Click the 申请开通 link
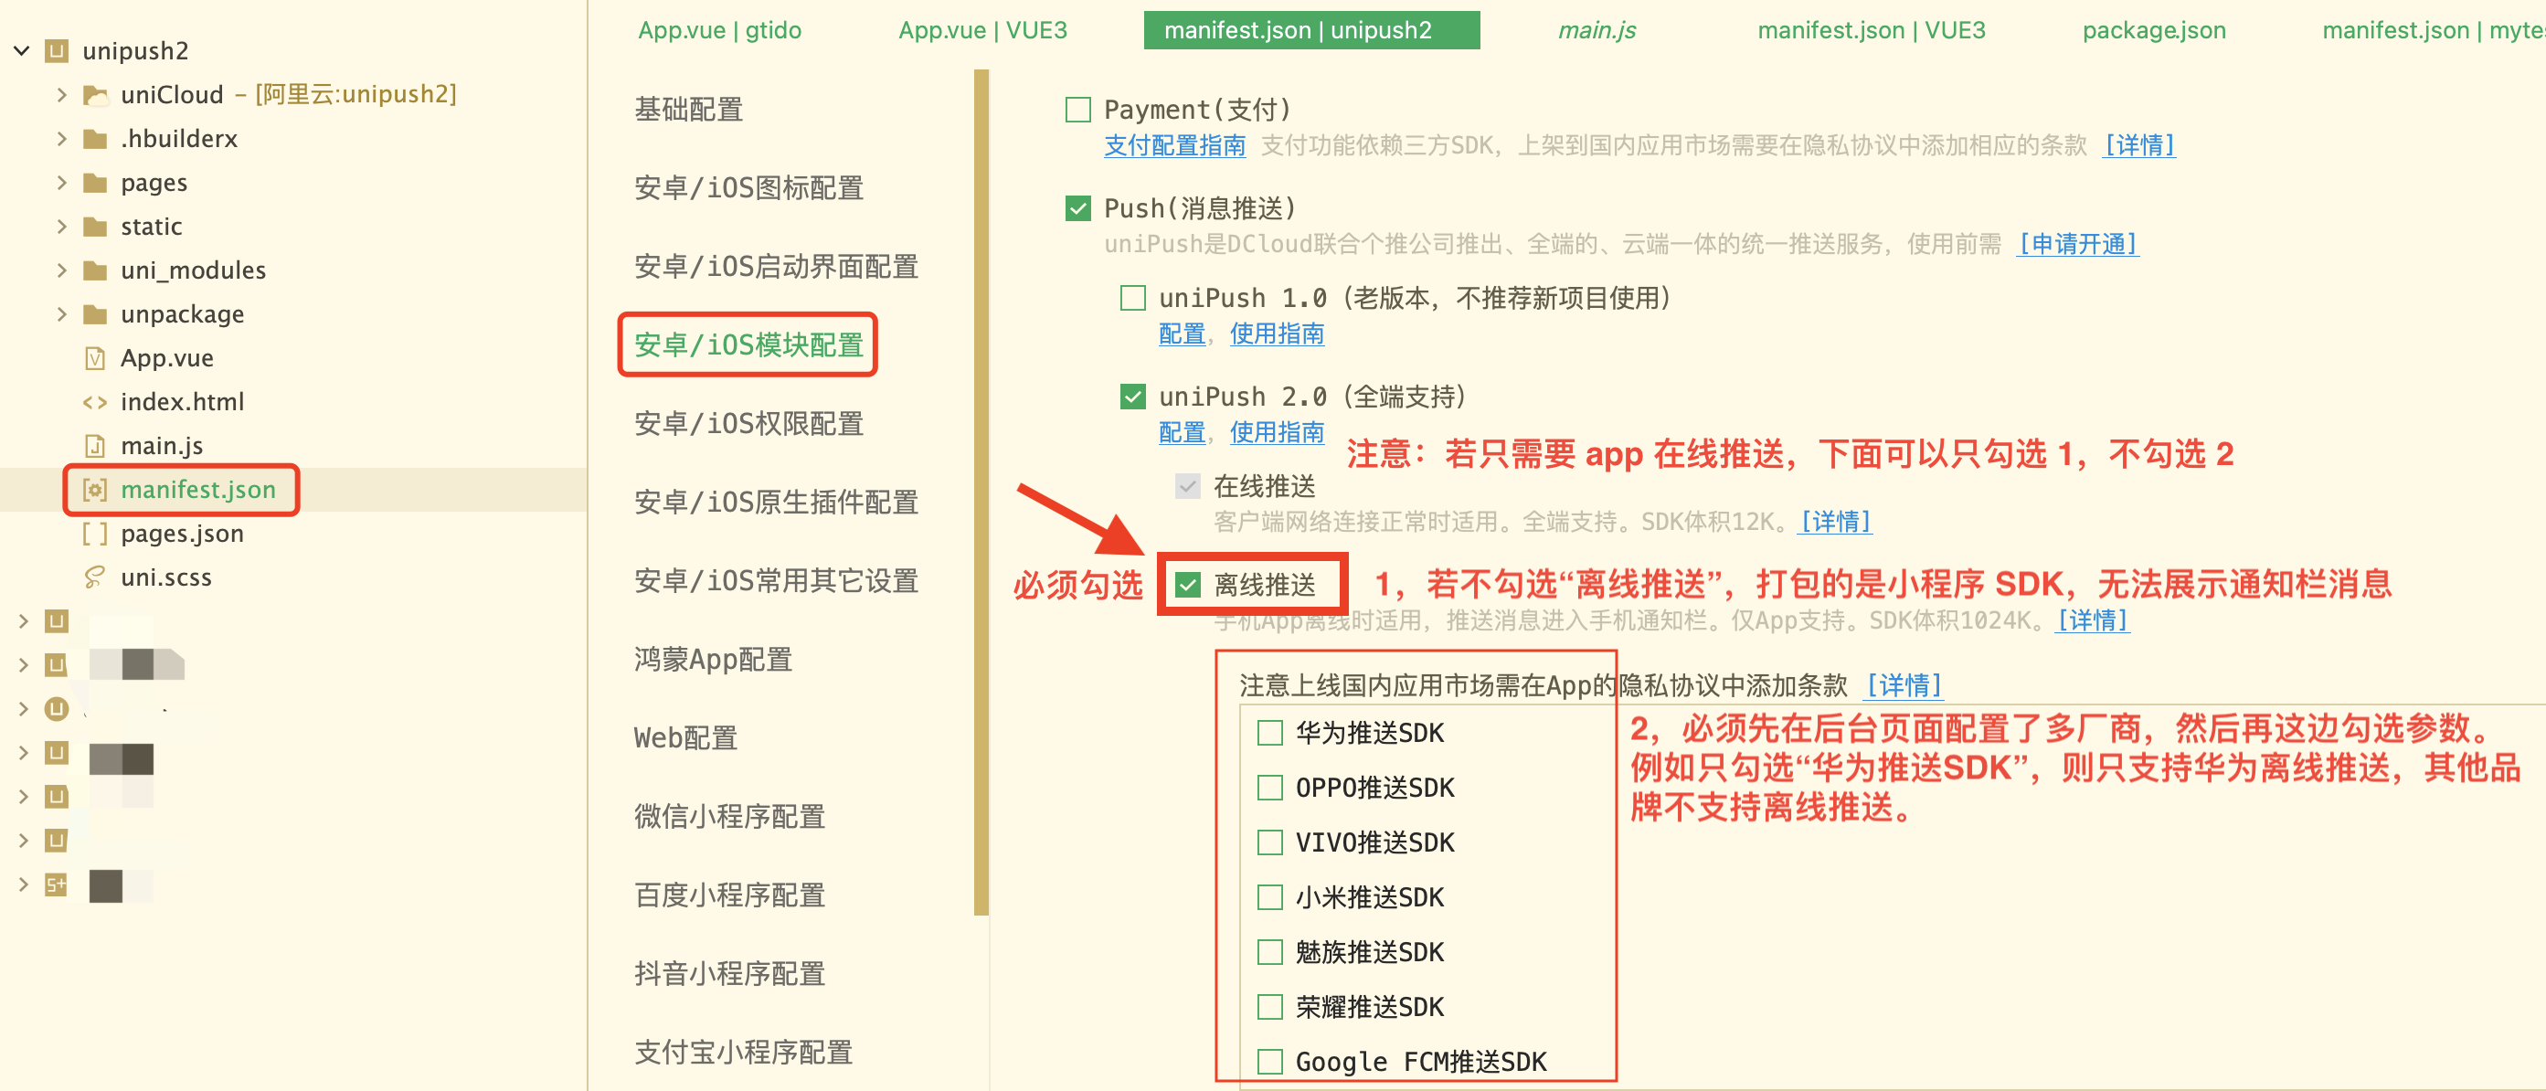The image size is (2546, 1091). 2077,244
